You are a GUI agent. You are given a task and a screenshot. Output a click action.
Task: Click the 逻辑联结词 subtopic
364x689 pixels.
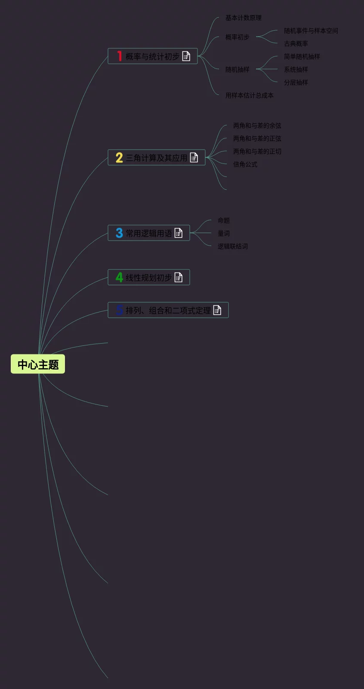click(x=232, y=246)
